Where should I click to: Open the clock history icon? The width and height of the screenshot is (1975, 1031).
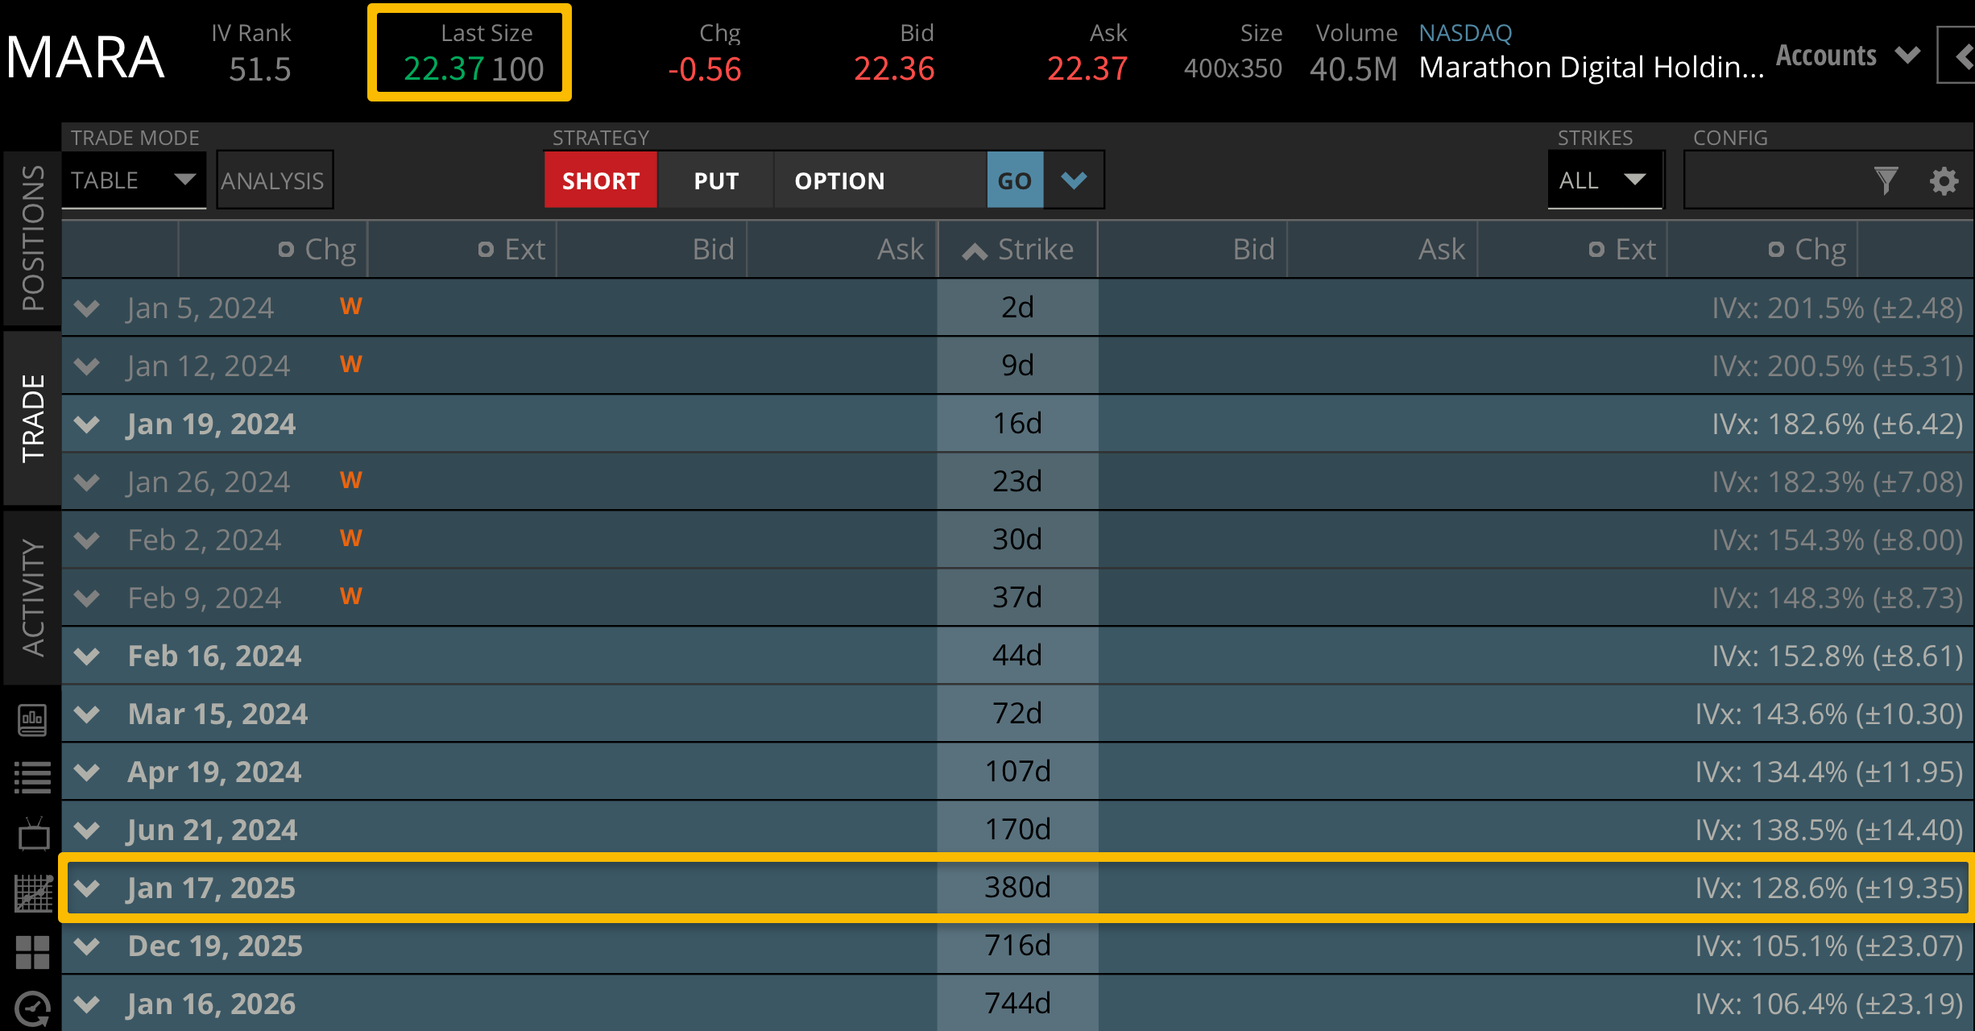(x=32, y=1008)
